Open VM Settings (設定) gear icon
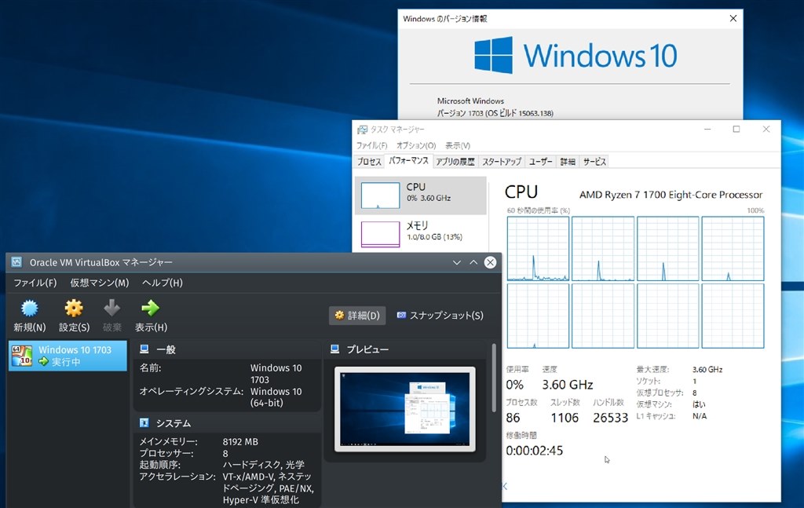This screenshot has width=804, height=508. 74,309
